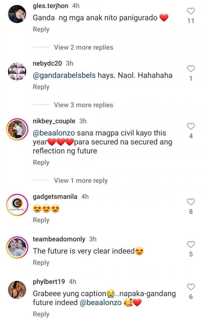
Task: Tap teambeadomonly's profile avatar
Action: coord(16,247)
